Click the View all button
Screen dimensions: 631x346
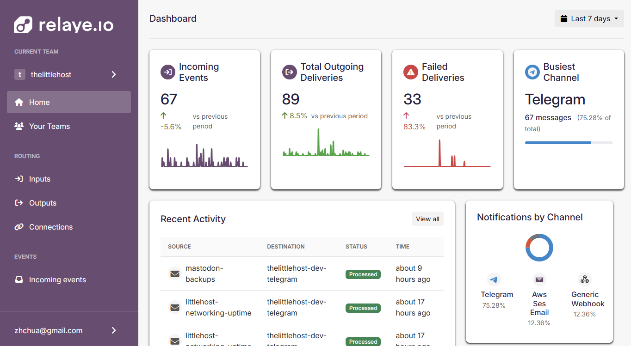pos(427,219)
